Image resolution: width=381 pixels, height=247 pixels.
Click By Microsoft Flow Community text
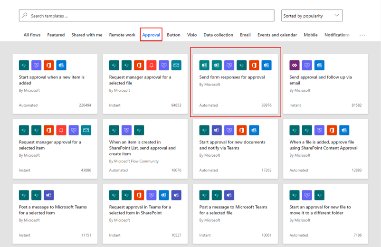[134, 161]
